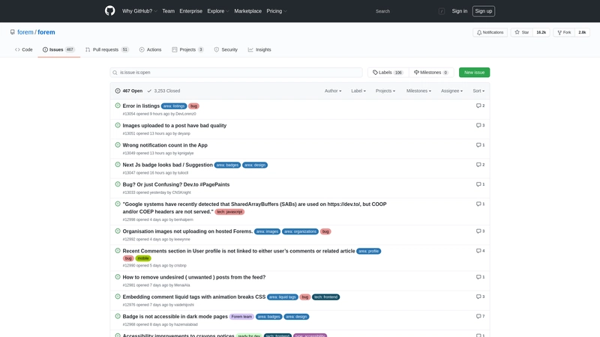Open the Enterprise nav link
The height and width of the screenshot is (337, 600).
point(191,11)
